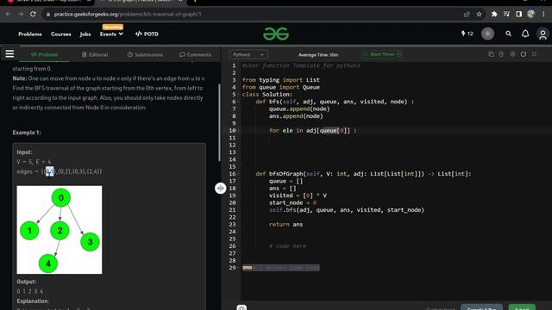Screen dimensions: 552x310
Task: Click the browser address bar URL
Action: pyautogui.click(x=128, y=14)
